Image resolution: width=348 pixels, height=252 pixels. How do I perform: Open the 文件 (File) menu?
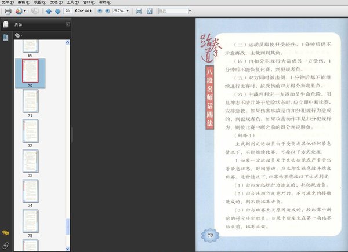pos(8,2)
